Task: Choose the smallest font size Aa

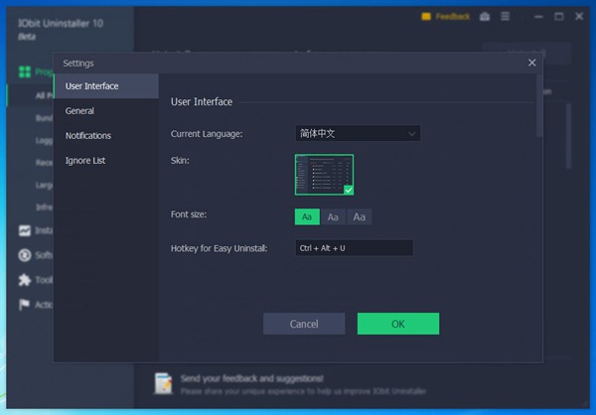Action: 307,217
